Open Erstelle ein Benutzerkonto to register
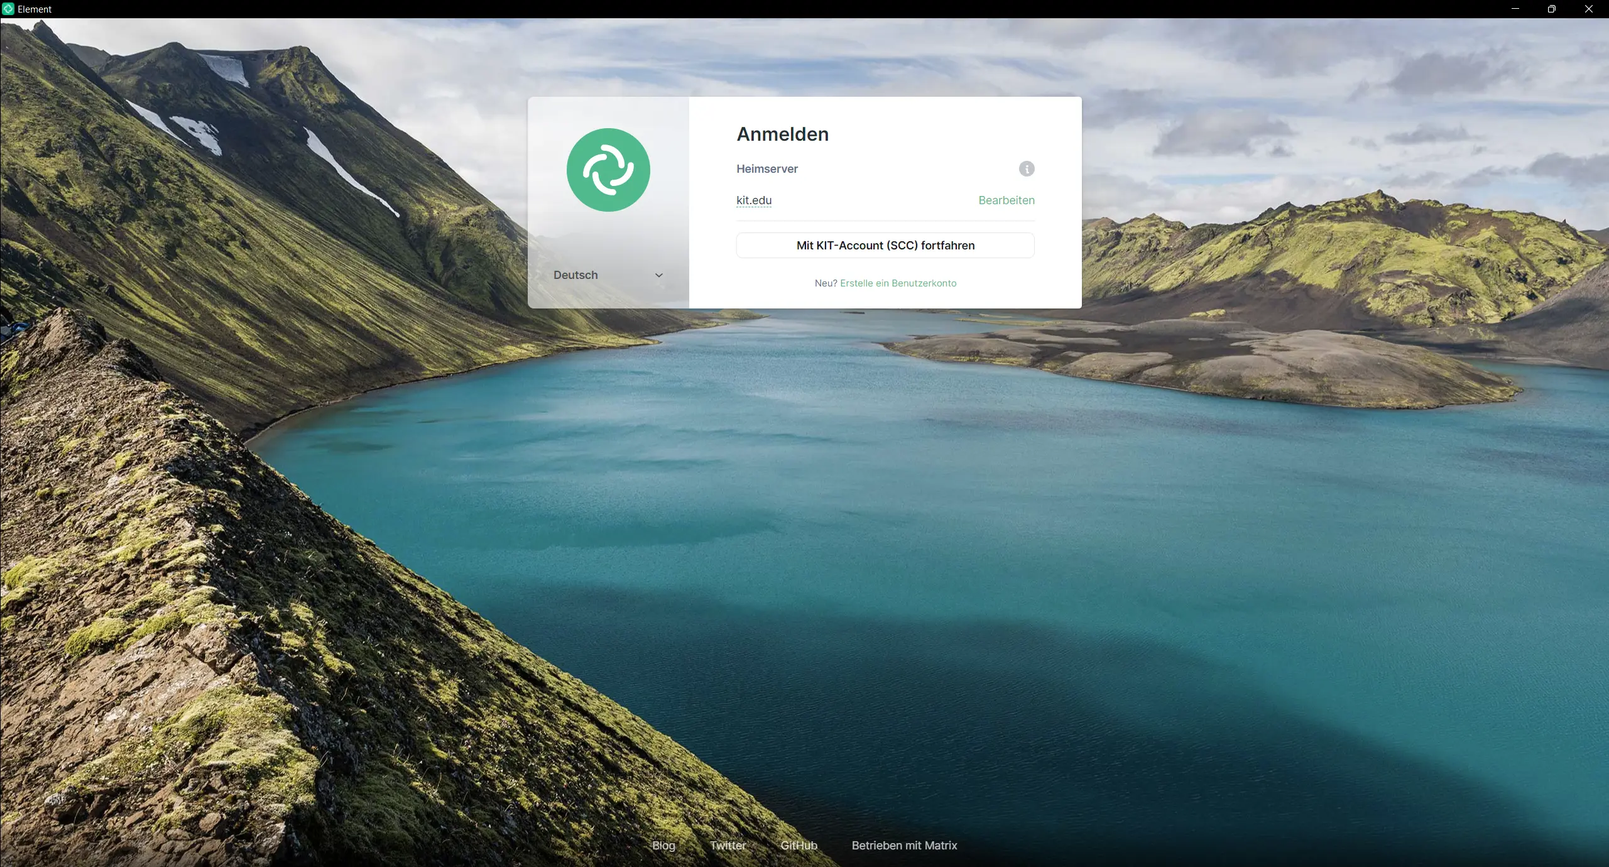This screenshot has width=1609, height=867. 897,283
